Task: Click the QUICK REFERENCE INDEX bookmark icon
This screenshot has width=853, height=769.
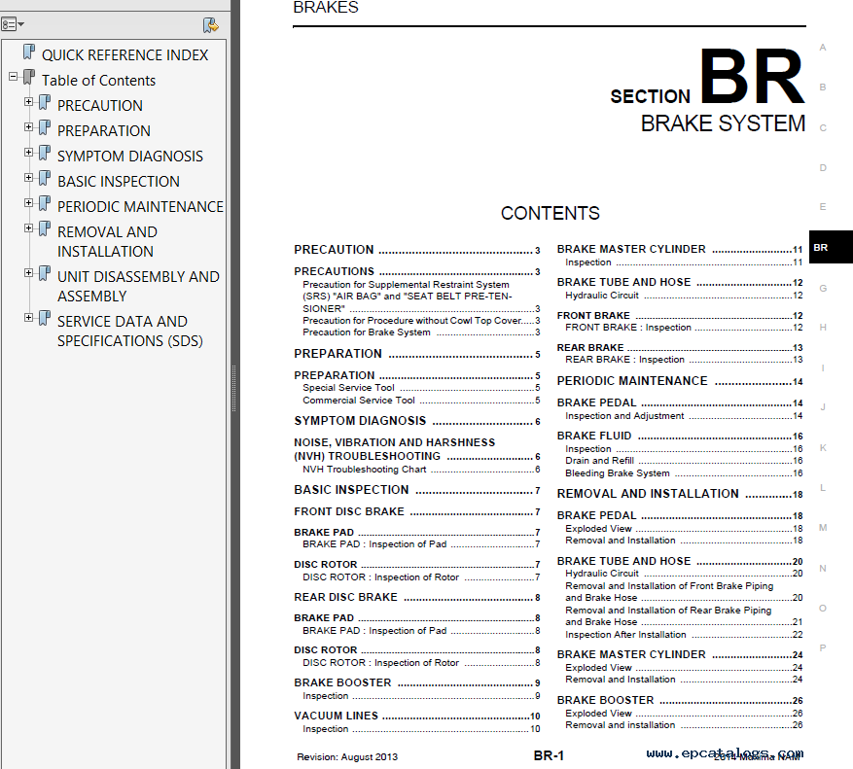Action: [x=29, y=52]
